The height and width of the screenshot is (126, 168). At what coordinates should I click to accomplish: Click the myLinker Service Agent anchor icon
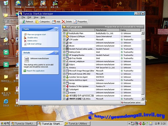click(67, 77)
